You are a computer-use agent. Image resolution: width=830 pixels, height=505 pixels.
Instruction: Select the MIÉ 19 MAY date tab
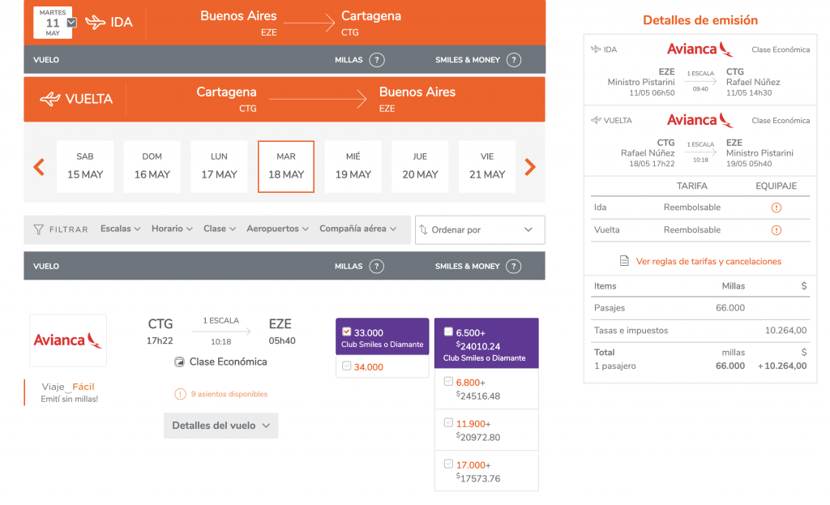(x=353, y=167)
